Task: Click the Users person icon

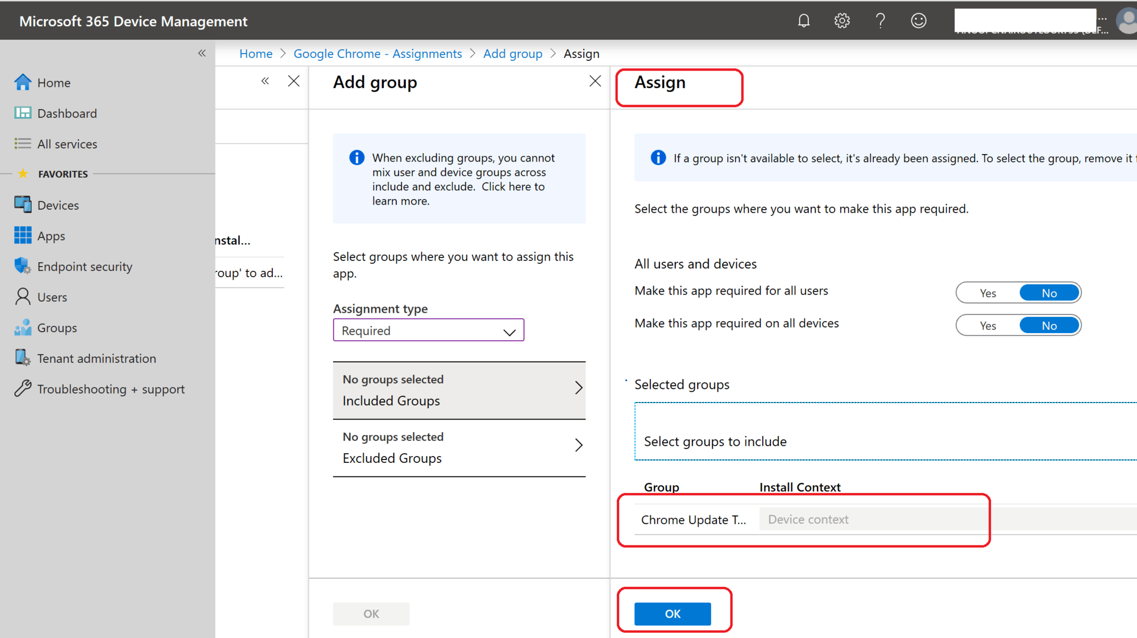Action: coord(23,296)
